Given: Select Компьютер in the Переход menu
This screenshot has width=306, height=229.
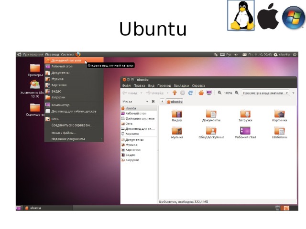Looking at the screenshot, I should (x=74, y=105).
